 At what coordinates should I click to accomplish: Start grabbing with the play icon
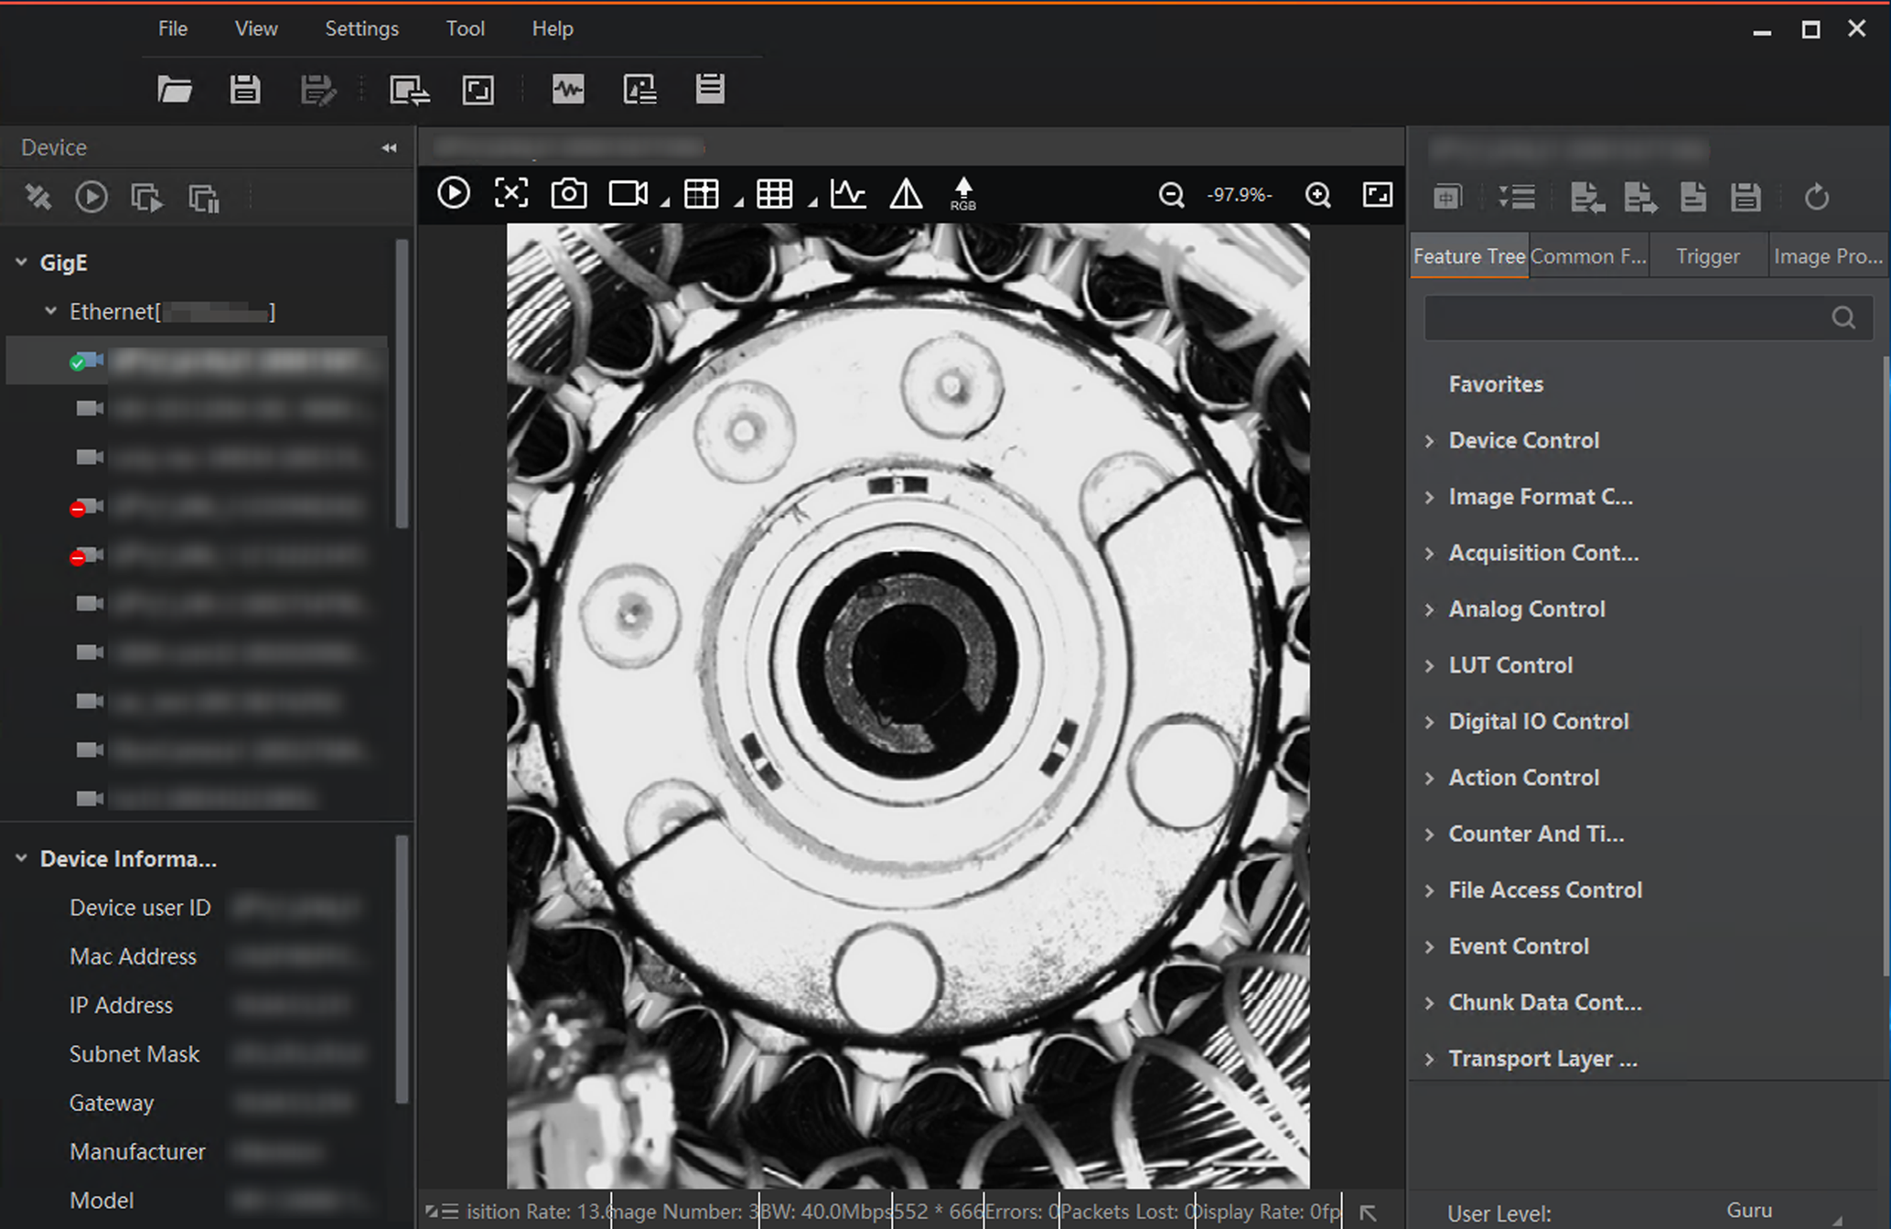454,194
